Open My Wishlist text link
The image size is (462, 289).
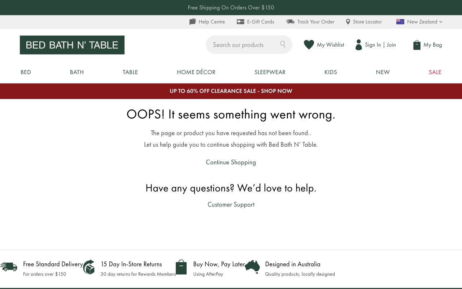pos(330,45)
